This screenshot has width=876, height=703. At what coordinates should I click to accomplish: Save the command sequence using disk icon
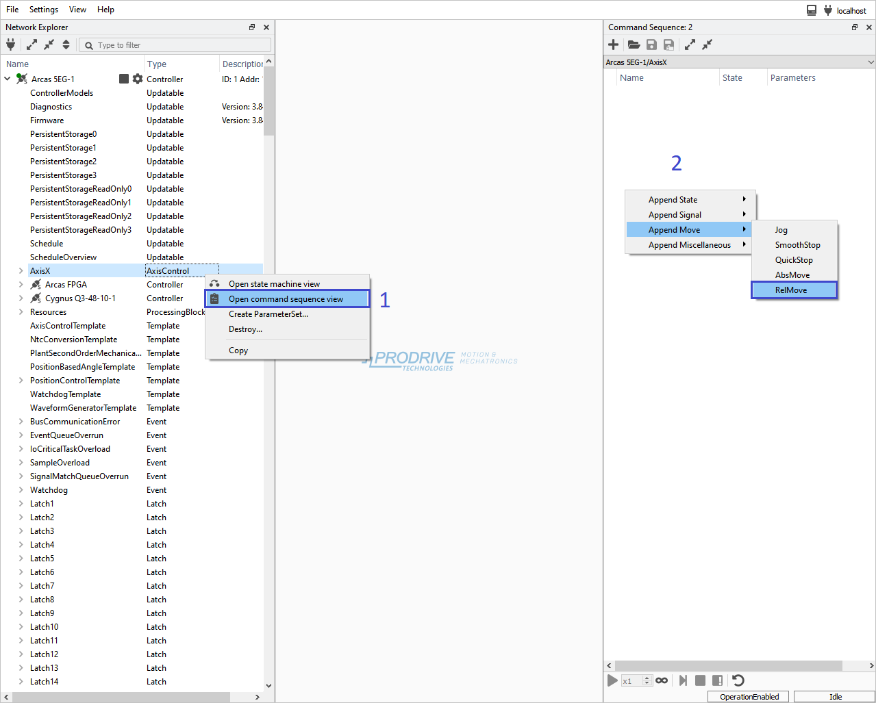[651, 44]
